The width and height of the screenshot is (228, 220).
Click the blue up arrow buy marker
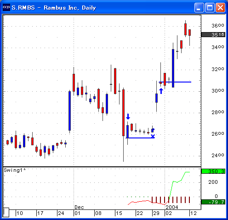161,91
